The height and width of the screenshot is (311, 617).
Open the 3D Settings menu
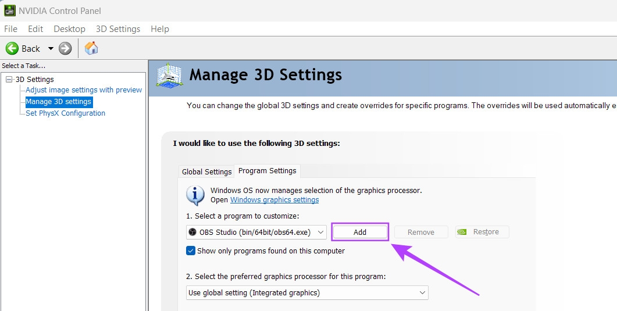118,29
